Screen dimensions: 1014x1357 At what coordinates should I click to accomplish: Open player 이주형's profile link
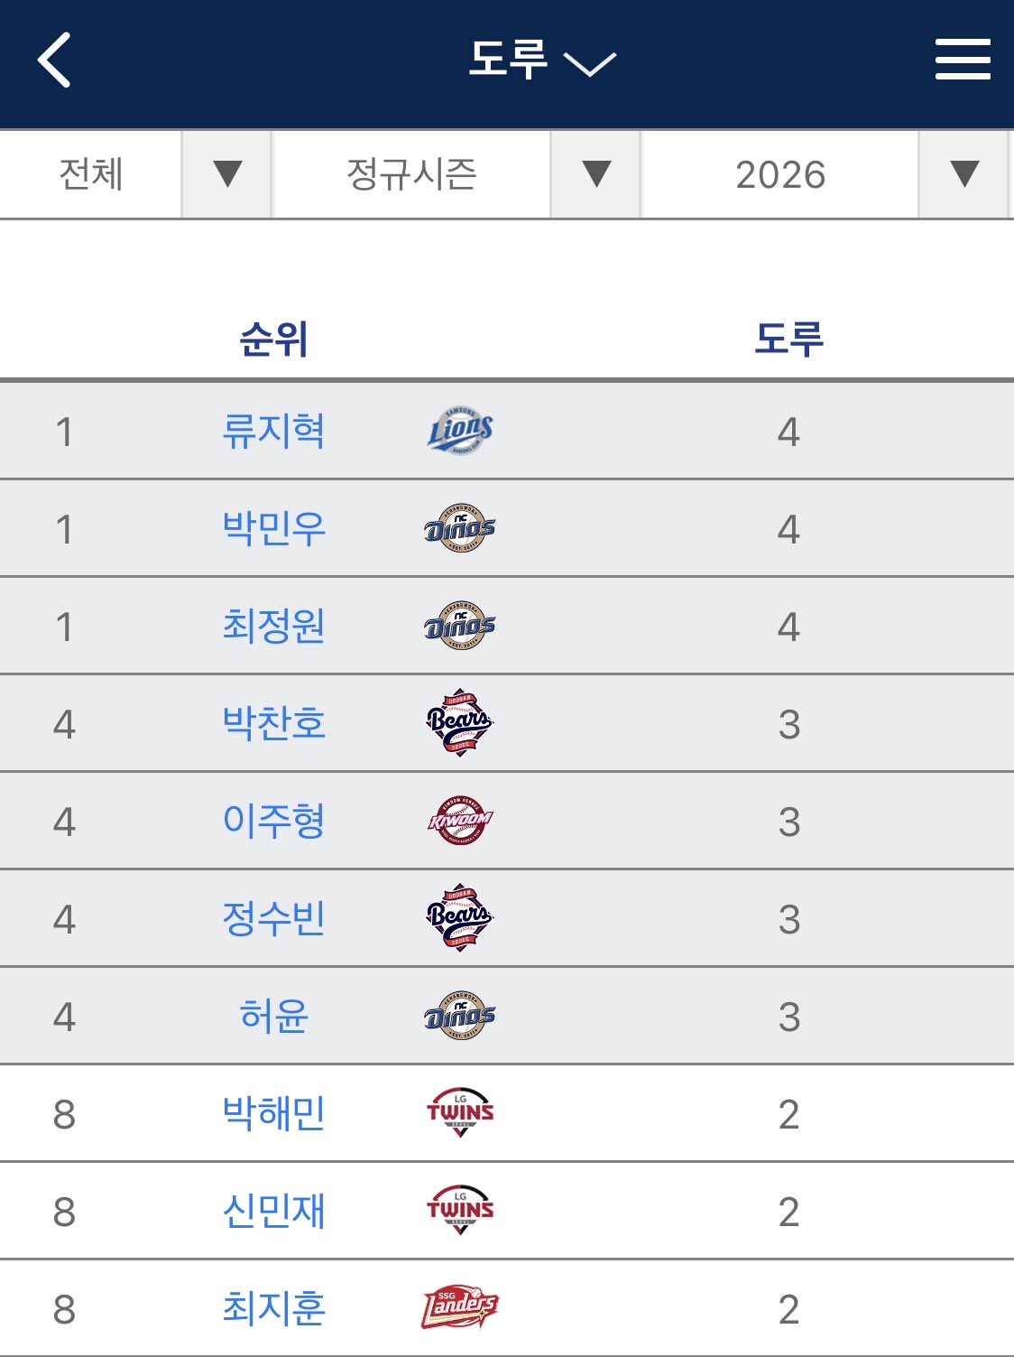[x=273, y=821]
